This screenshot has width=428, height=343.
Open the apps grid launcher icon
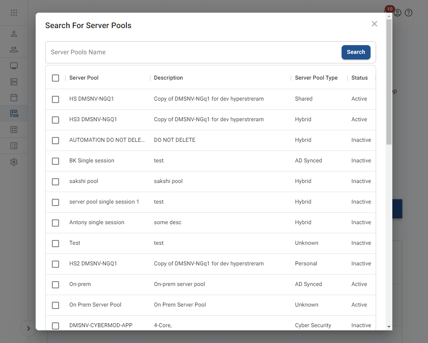coord(14,13)
